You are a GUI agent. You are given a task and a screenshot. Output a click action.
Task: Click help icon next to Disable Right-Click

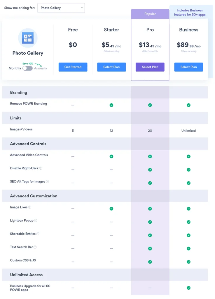[41, 168]
